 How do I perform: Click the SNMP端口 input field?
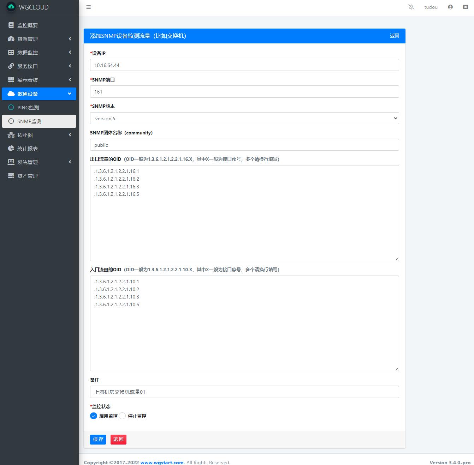point(244,92)
